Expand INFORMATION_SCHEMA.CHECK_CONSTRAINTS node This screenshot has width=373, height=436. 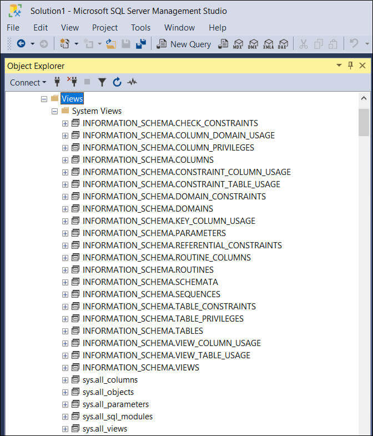pos(65,123)
